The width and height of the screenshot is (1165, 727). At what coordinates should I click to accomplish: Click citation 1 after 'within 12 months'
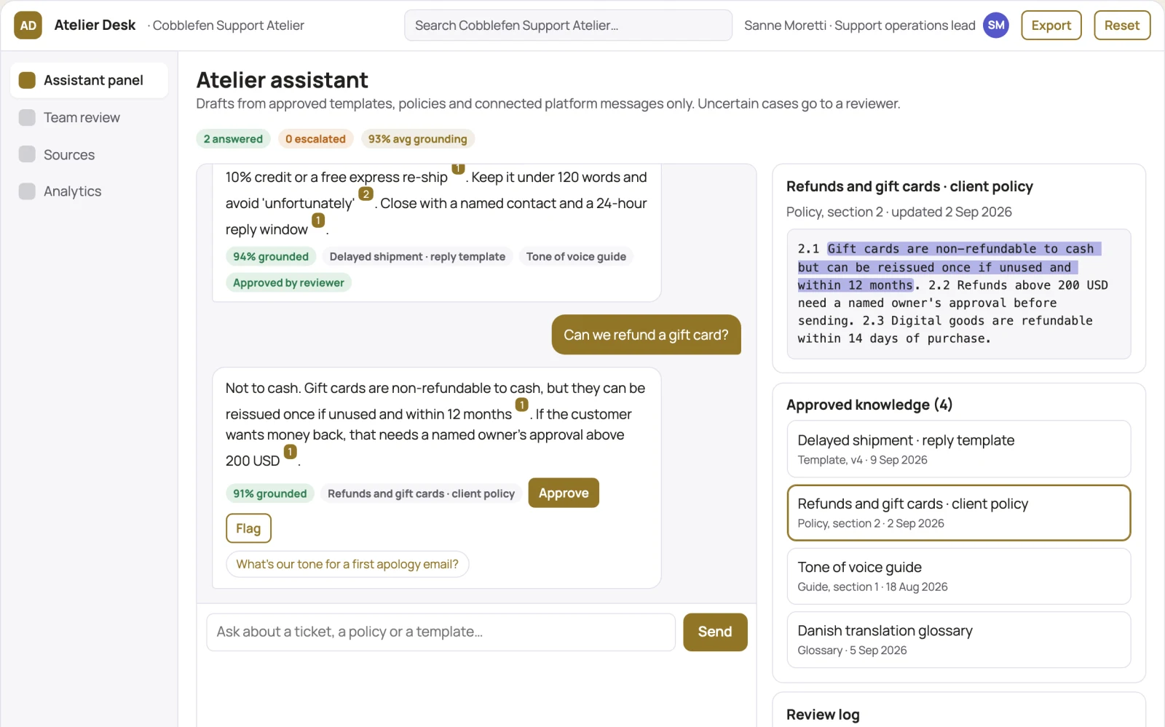coord(521,405)
